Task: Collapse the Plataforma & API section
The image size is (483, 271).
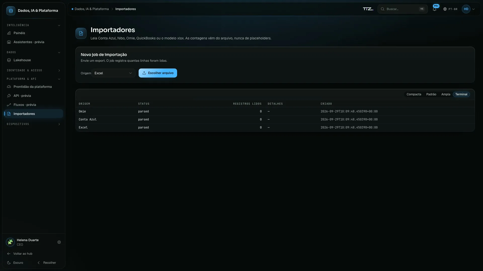Action: pyautogui.click(x=34, y=79)
